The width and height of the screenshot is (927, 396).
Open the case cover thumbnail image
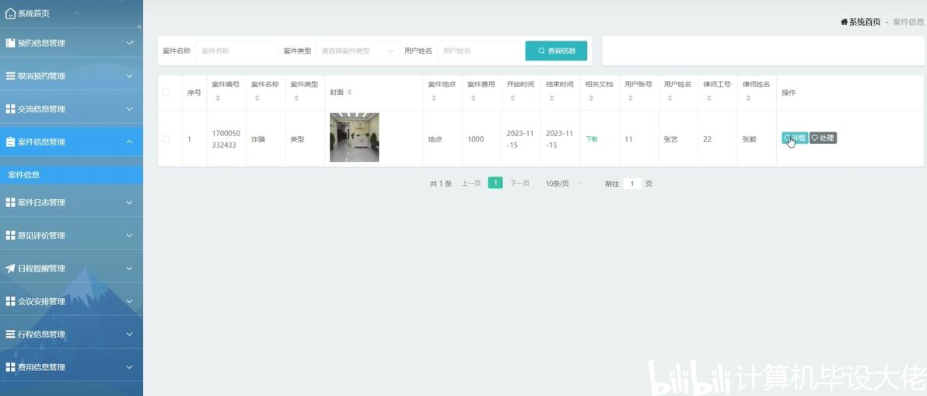click(354, 137)
